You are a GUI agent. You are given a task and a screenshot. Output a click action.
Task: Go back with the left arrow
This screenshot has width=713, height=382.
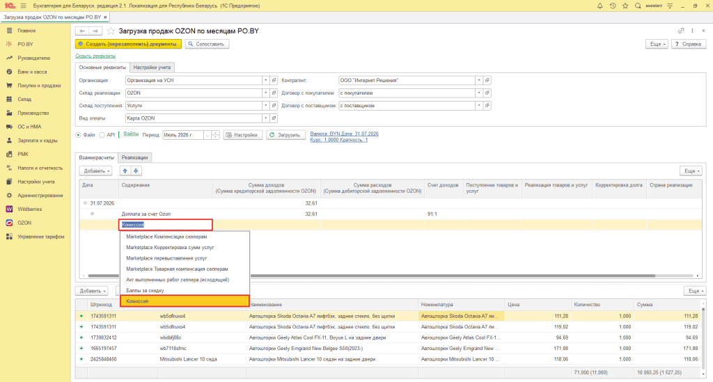[82, 31]
